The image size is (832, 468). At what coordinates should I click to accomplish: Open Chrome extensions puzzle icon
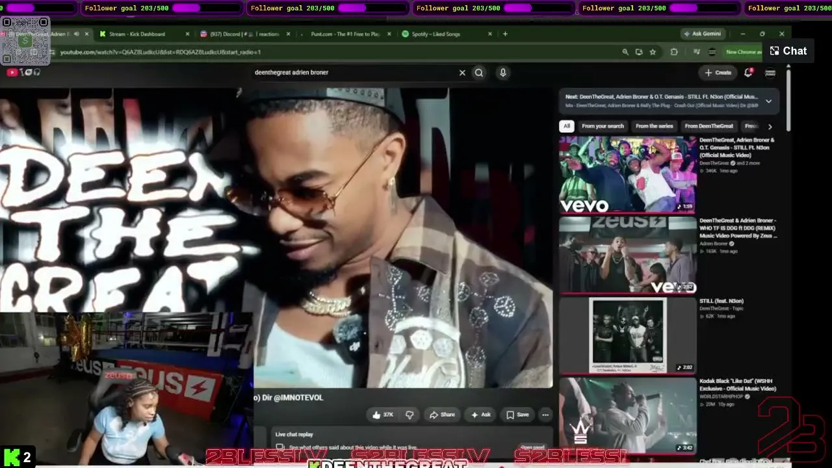(x=674, y=52)
